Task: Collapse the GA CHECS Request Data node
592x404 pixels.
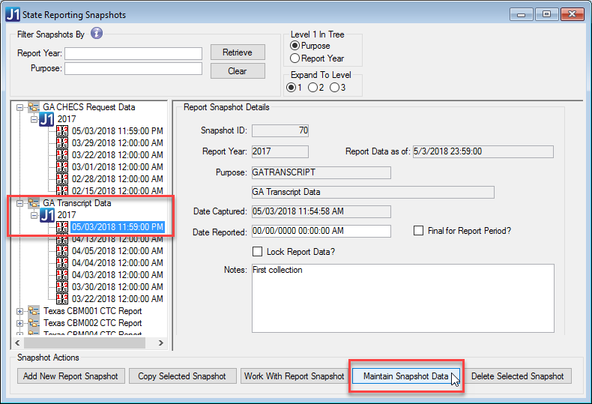Action: [x=20, y=107]
